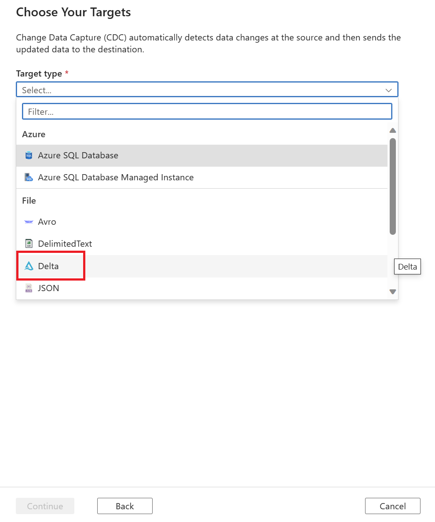Viewport: 435px width, 522px height.
Task: Click the scrollbar down arrow
Action: coord(392,291)
